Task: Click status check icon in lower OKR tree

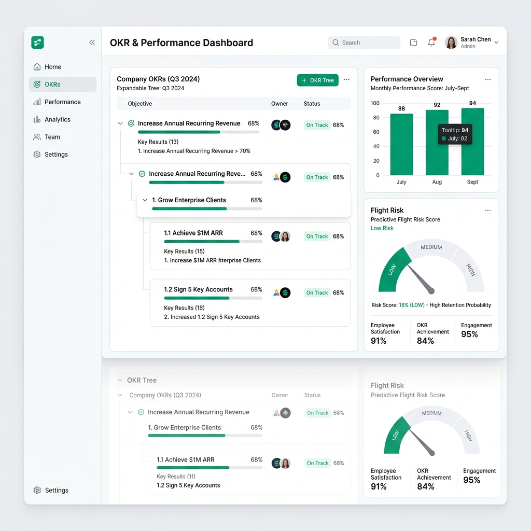Action: point(141,412)
